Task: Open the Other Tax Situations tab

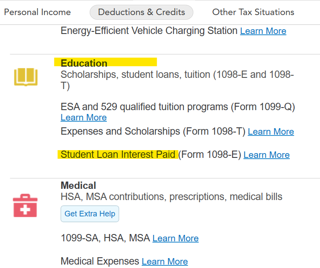Action: (x=253, y=12)
